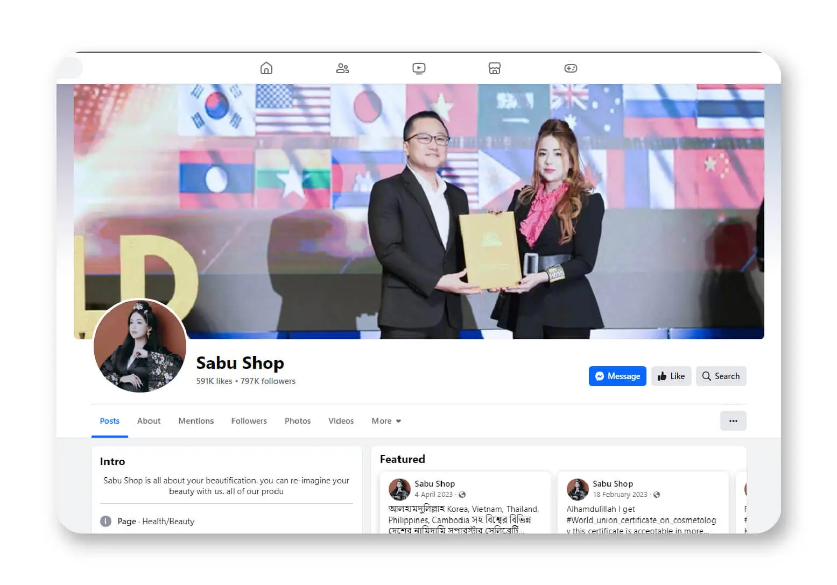Viewport: 837px width, 585px height.
Task: View the Photos tab
Action: tap(298, 421)
